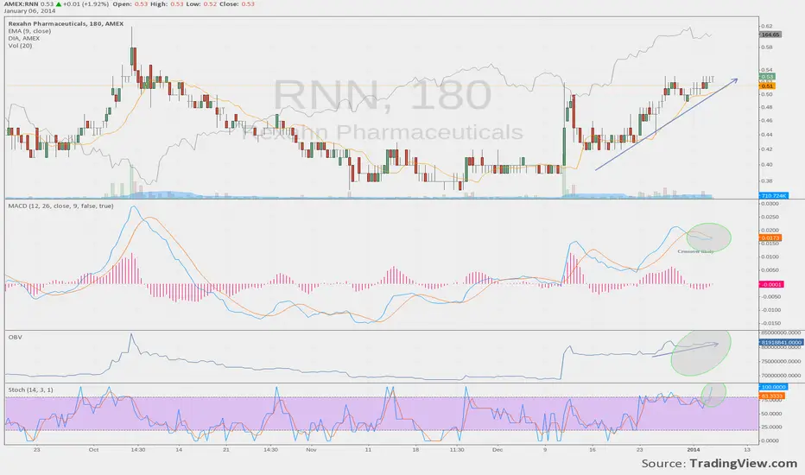Click the green 0.53 last-price label
This screenshot has width=805, height=475.
point(767,77)
